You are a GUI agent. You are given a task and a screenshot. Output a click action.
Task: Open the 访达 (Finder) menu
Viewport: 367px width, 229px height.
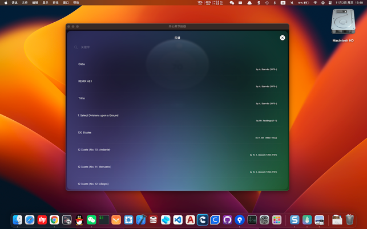[14, 3]
